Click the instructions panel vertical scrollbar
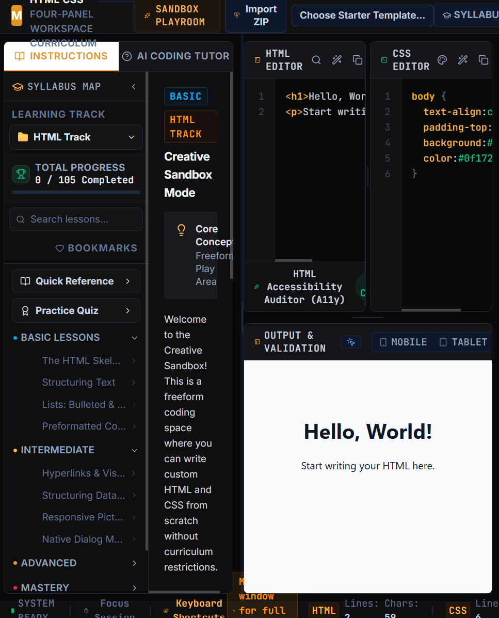 (232, 176)
